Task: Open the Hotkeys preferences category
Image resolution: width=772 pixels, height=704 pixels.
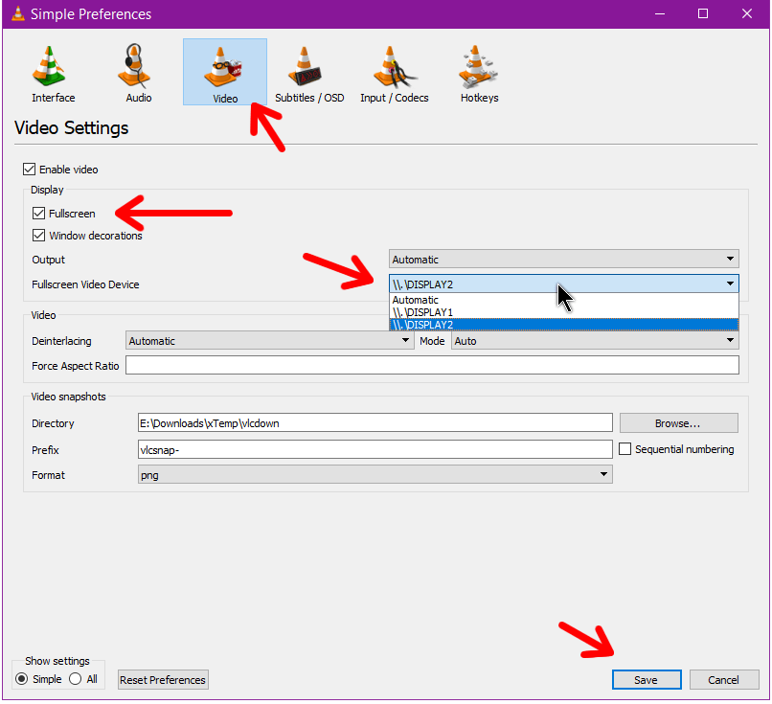Action: [x=479, y=73]
